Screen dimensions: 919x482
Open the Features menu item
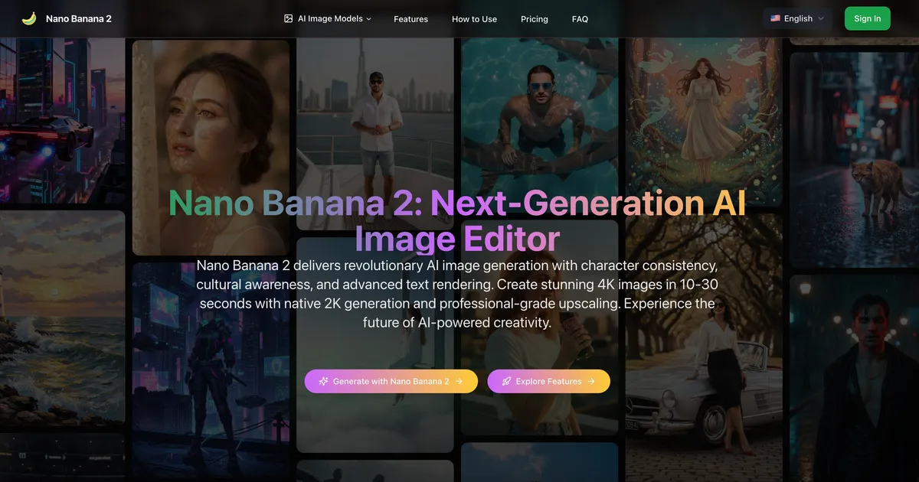[x=410, y=19]
